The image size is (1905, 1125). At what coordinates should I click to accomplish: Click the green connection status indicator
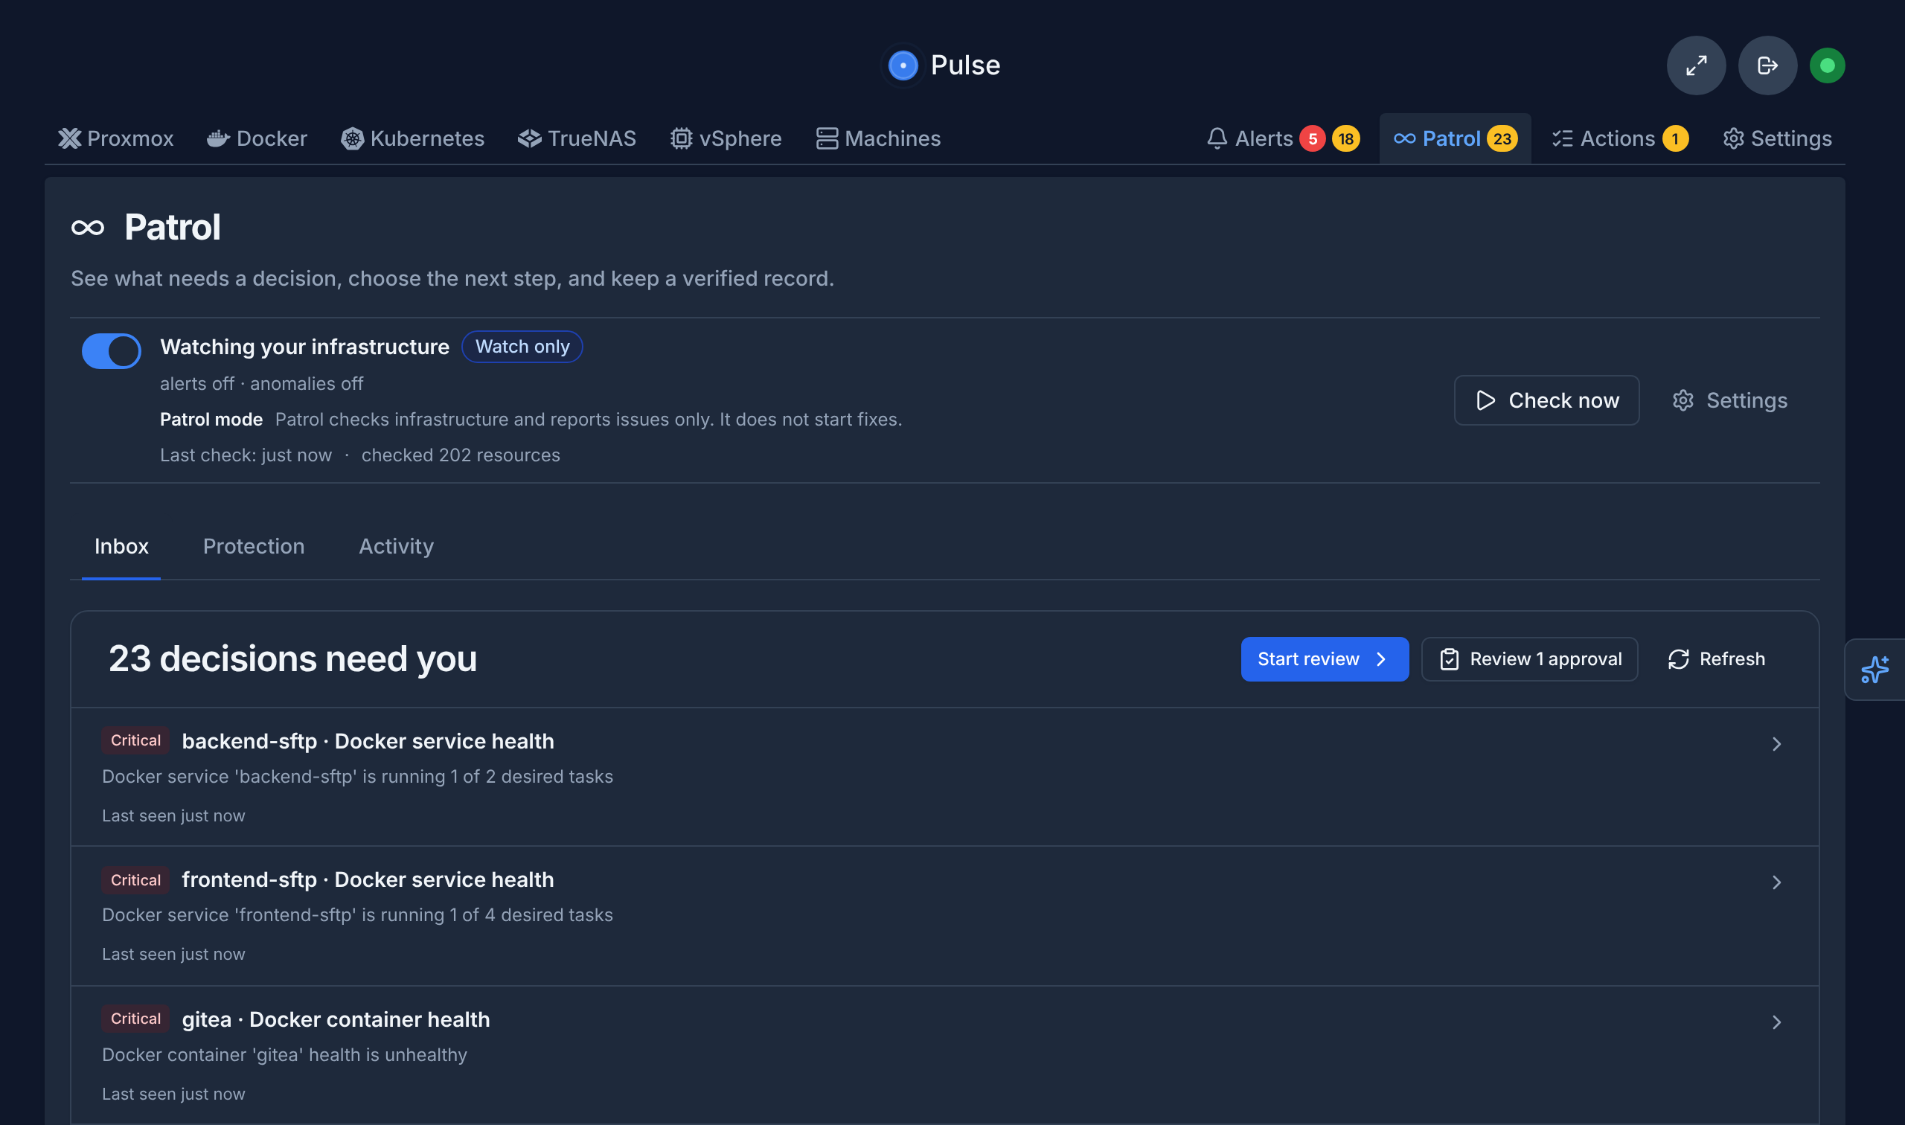click(1827, 65)
